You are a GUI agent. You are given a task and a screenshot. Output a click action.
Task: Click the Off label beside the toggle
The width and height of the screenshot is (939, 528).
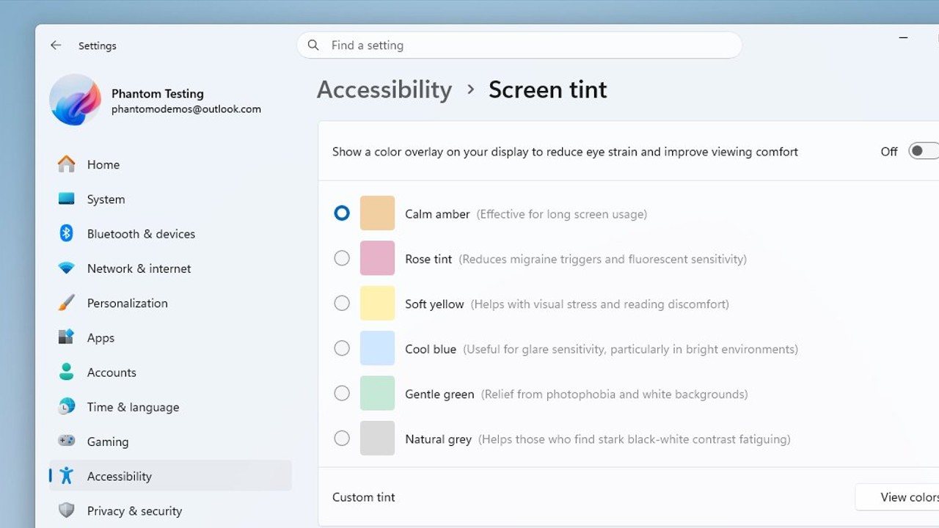889,152
